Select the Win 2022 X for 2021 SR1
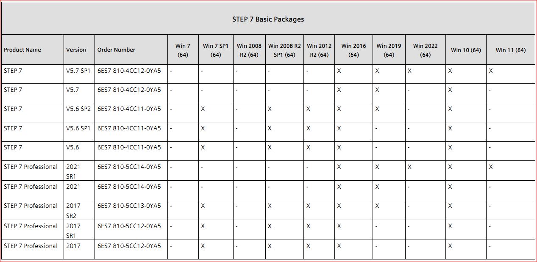537x262 pixels. [x=409, y=167]
